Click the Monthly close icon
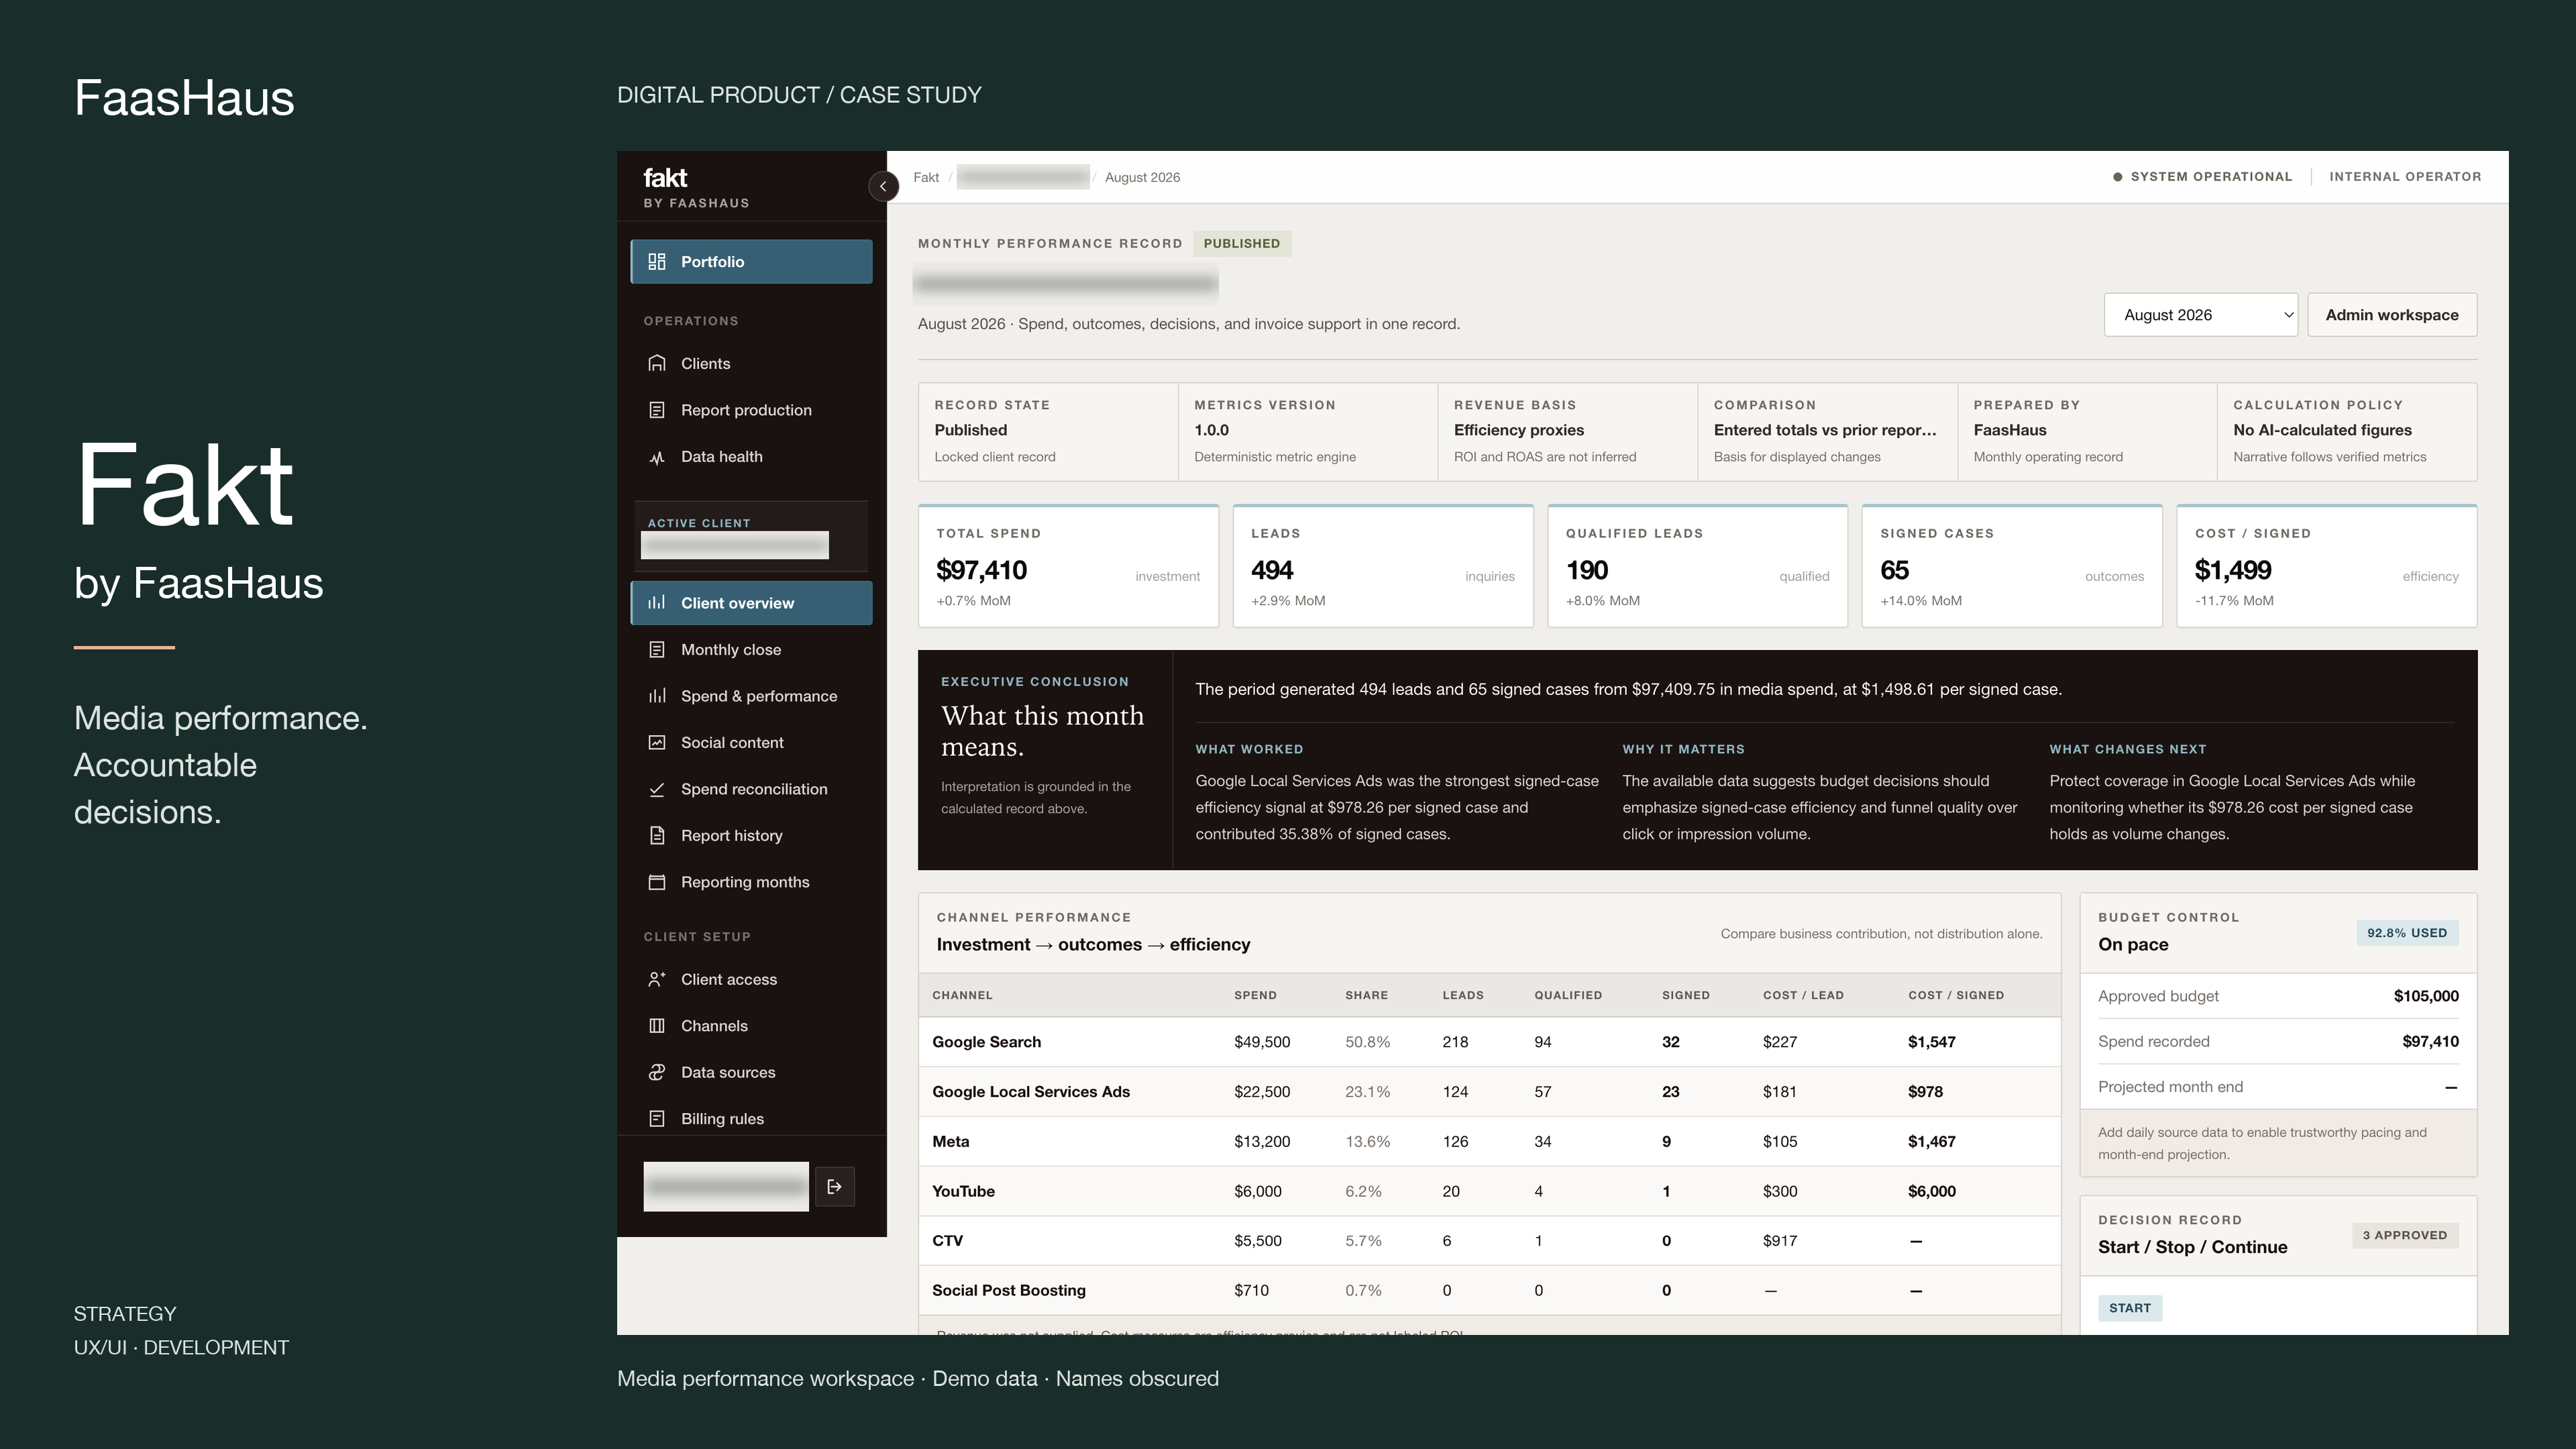 (657, 650)
